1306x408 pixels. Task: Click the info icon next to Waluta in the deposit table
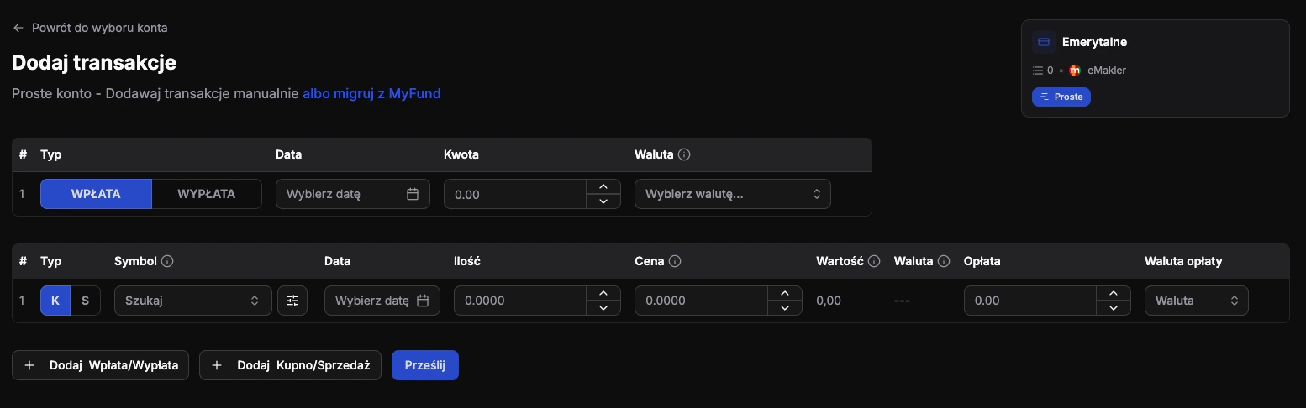click(x=684, y=154)
